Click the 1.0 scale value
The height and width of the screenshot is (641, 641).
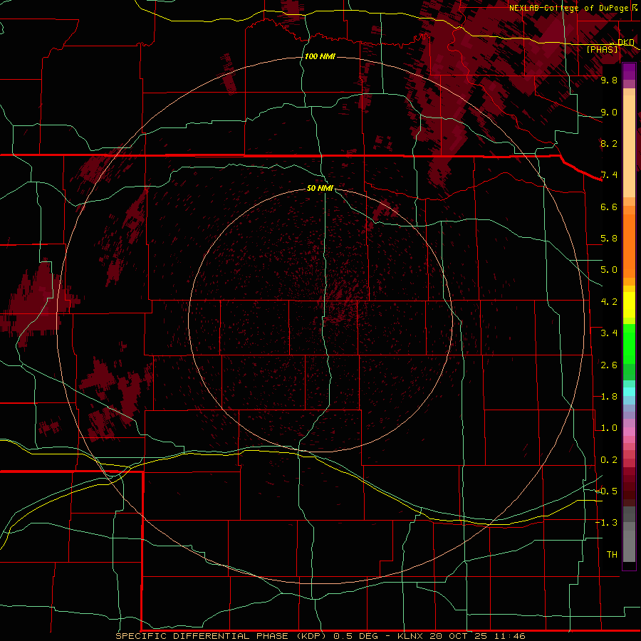pos(609,428)
